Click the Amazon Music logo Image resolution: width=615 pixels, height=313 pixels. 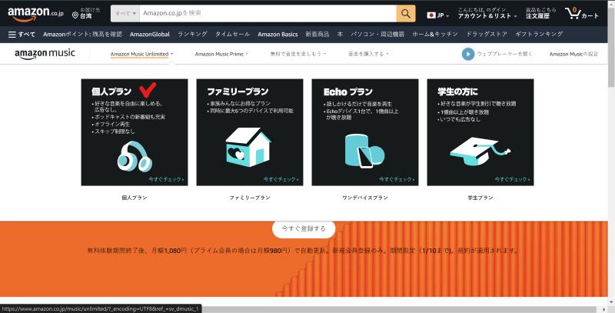tap(45, 54)
